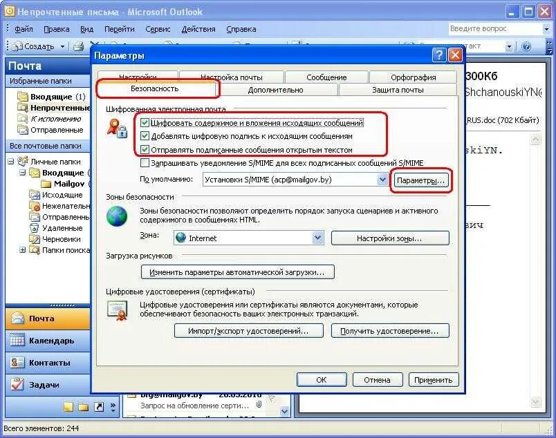The height and width of the screenshot is (438, 556).
Task: Open Отправленные in favorite folders
Action: 57,130
